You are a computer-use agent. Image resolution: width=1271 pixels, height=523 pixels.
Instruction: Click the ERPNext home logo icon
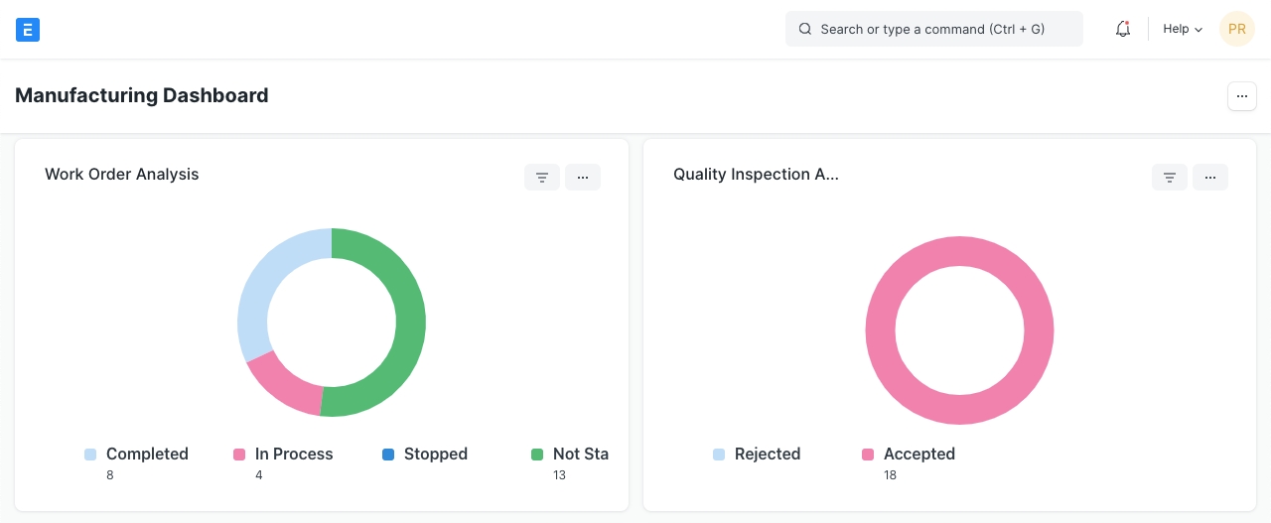28,30
